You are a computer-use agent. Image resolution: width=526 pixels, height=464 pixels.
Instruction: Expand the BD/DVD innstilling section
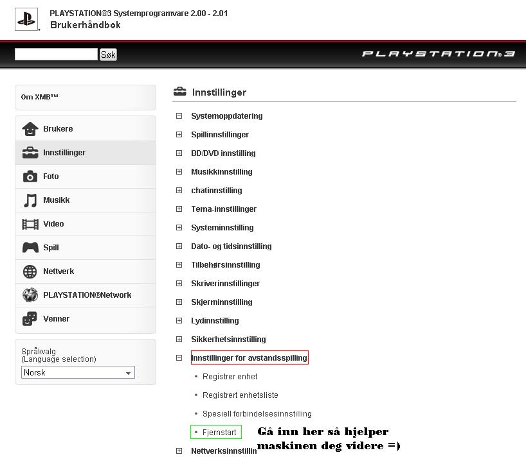(x=179, y=153)
